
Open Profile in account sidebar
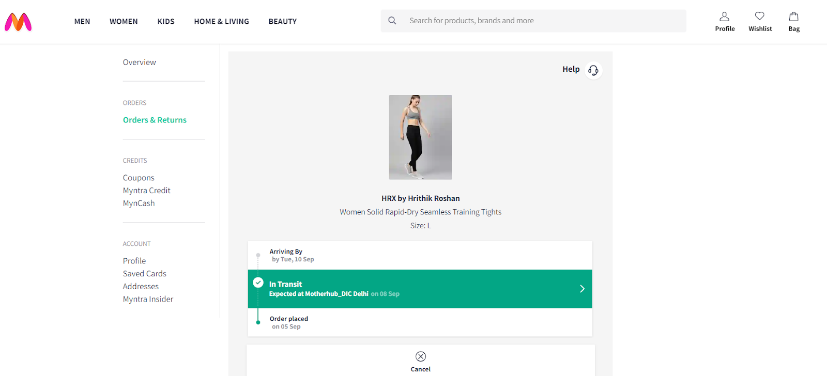[x=134, y=261]
